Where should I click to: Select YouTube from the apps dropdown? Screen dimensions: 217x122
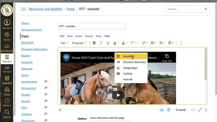click(x=131, y=74)
